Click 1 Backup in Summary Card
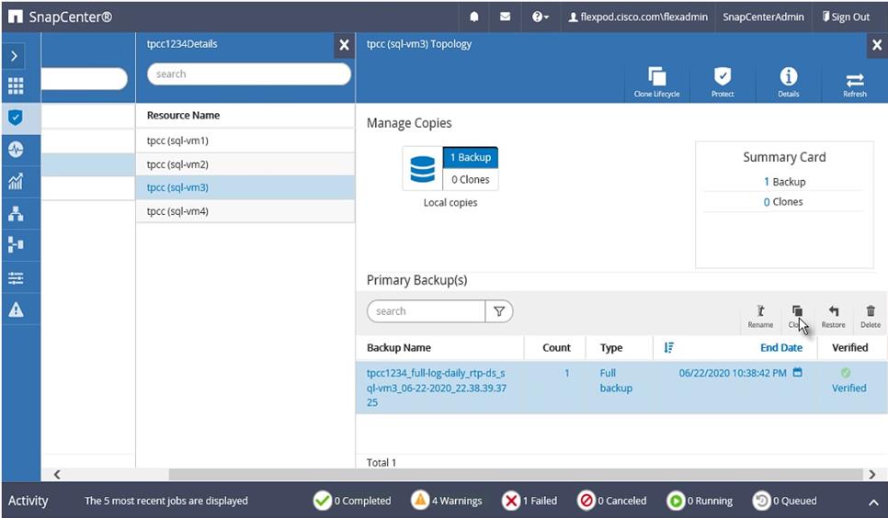 point(784,182)
